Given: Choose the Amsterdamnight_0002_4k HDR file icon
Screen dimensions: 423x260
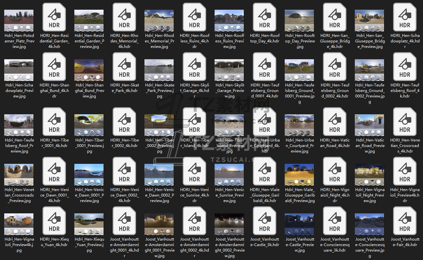Looking at the screenshot, I should point(194,221).
